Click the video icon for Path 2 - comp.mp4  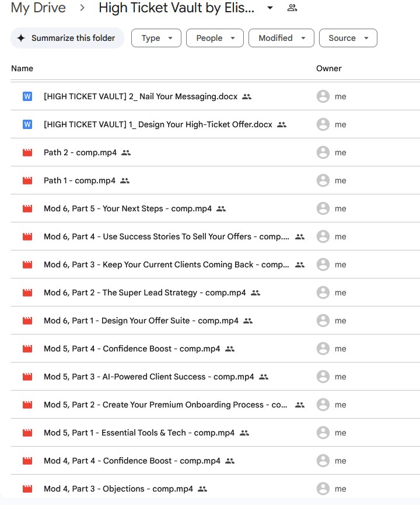point(27,152)
